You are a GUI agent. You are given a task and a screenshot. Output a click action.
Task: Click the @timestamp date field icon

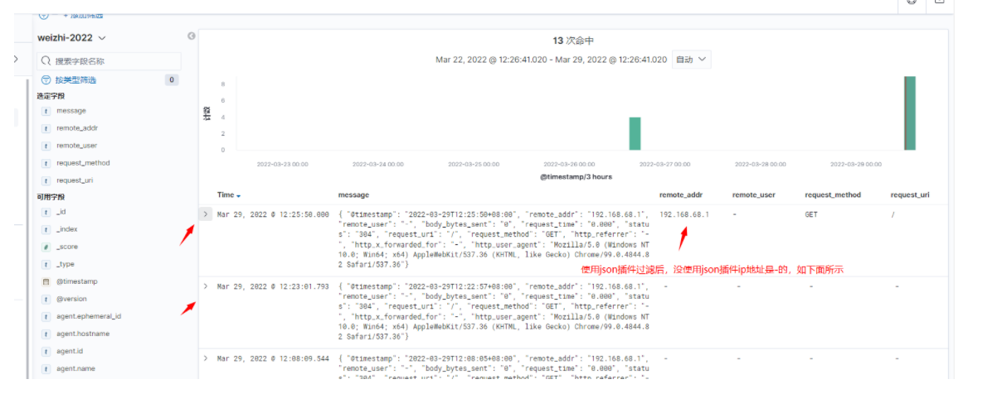click(x=46, y=281)
